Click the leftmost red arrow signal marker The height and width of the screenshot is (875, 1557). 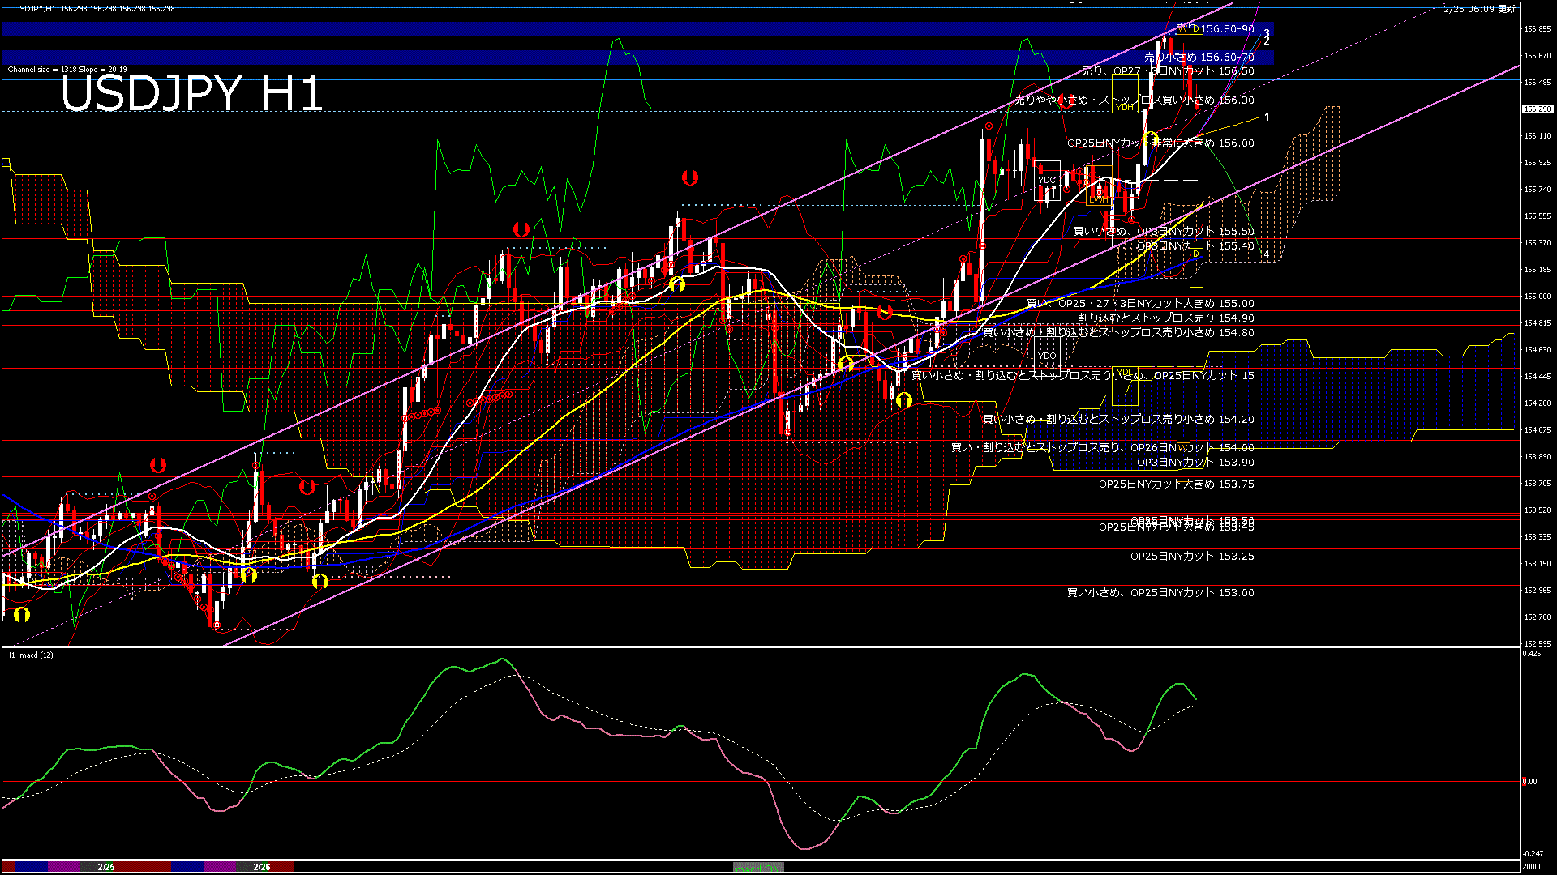pyautogui.click(x=158, y=465)
